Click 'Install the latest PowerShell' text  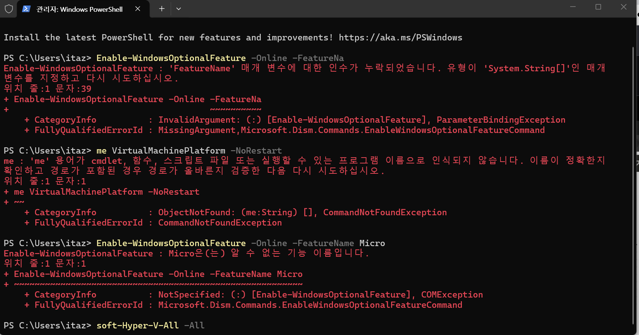pyautogui.click(x=78, y=37)
